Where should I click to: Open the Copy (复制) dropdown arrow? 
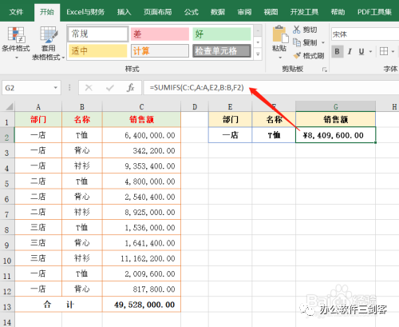point(323,42)
